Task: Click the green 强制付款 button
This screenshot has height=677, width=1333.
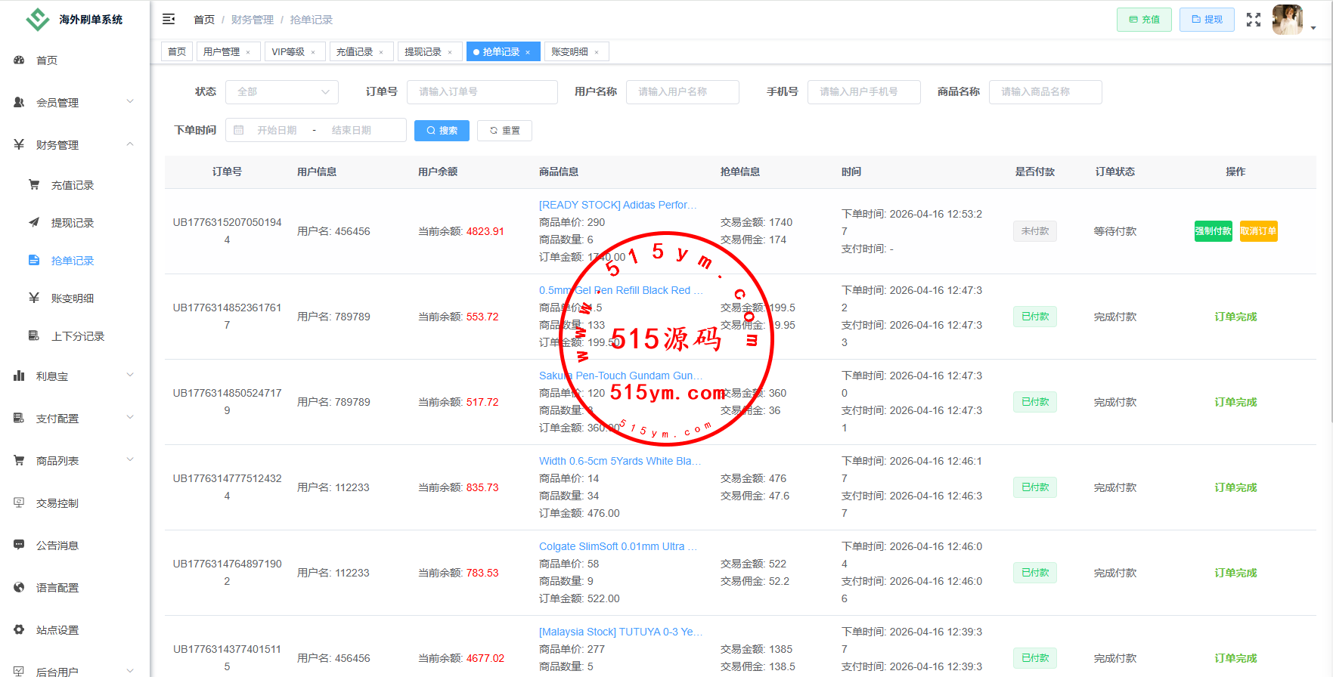Action: click(x=1213, y=231)
